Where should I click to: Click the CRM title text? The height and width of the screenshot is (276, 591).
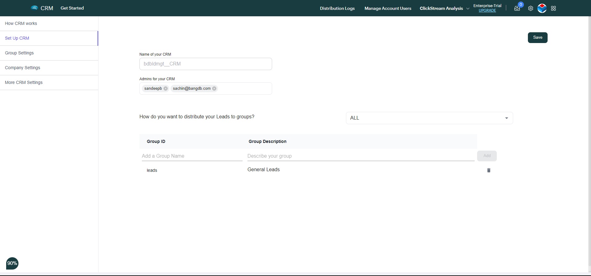pyautogui.click(x=47, y=8)
